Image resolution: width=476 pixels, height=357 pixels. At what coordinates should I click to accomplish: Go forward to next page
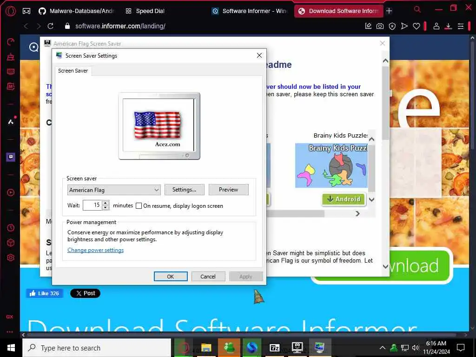[x=39, y=26]
